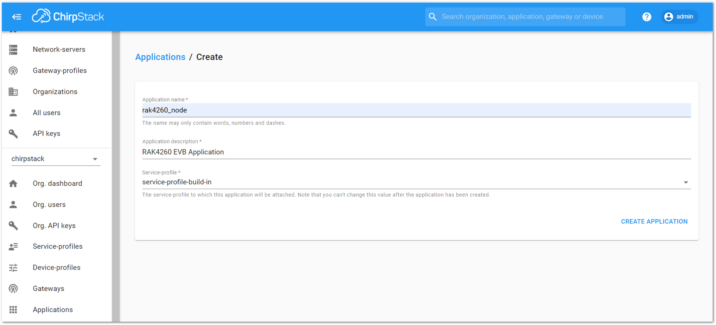Screen dimensions: 716x325
Task: Open the admin account button
Action: click(x=679, y=17)
